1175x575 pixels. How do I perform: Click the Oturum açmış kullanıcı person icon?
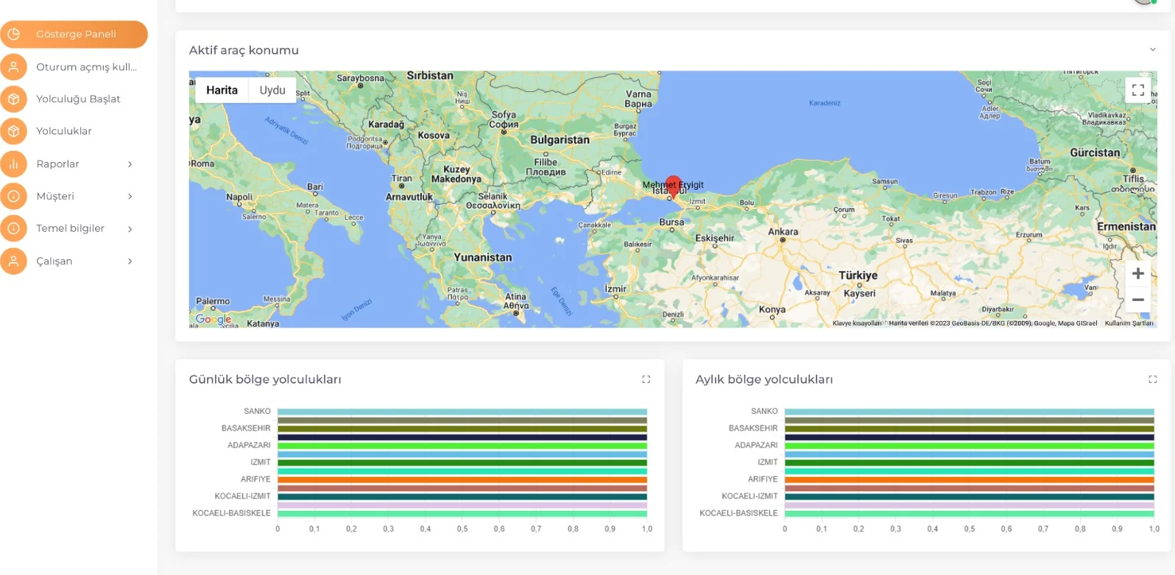[13, 67]
